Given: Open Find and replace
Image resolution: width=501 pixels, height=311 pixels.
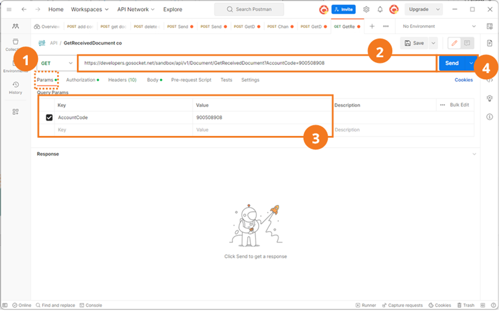Looking at the screenshot, I should click(55, 305).
